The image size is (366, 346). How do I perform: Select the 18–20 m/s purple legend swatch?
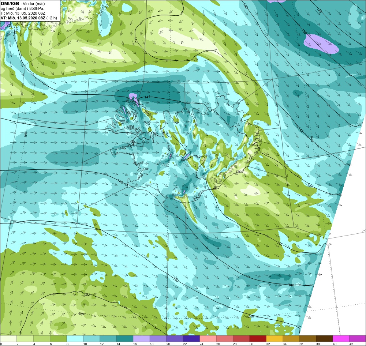pyautogui.click(x=158, y=339)
